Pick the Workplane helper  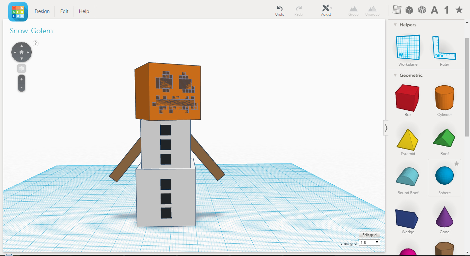408,50
